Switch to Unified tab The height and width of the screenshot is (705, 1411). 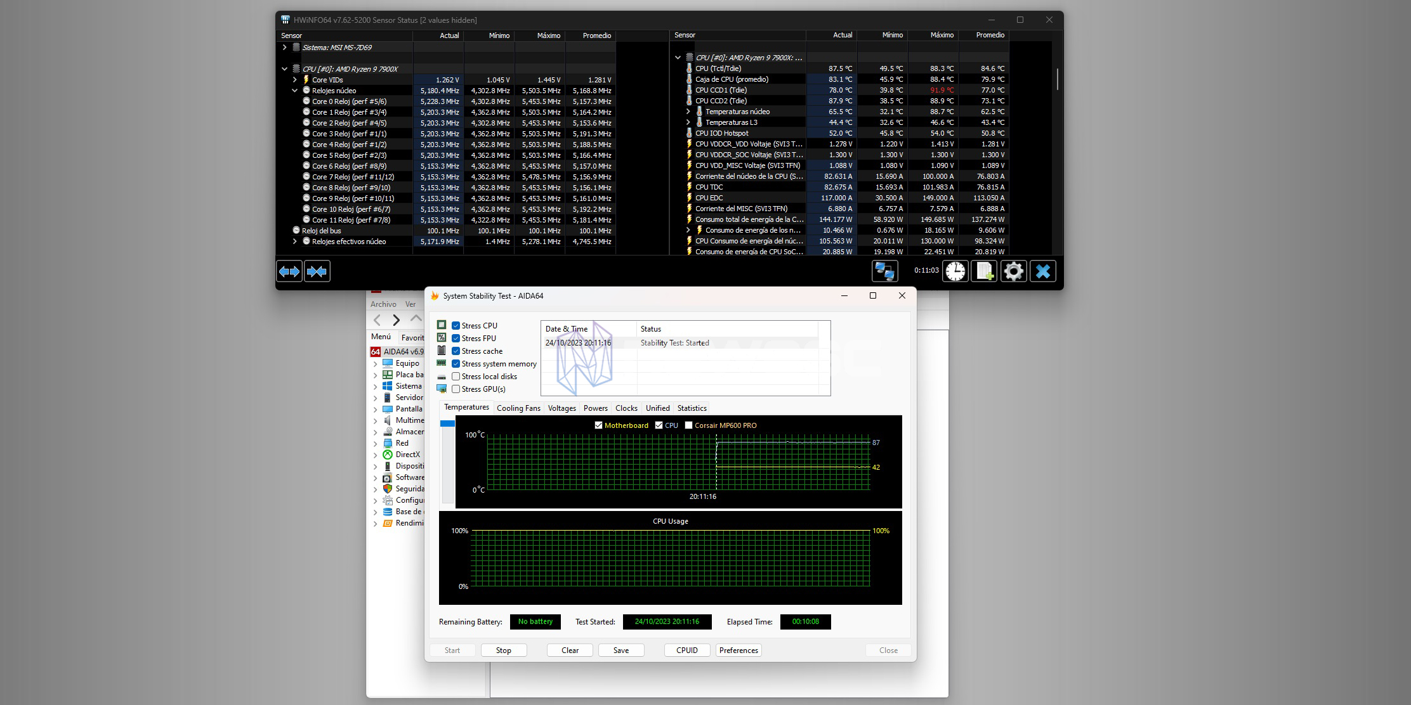(658, 408)
